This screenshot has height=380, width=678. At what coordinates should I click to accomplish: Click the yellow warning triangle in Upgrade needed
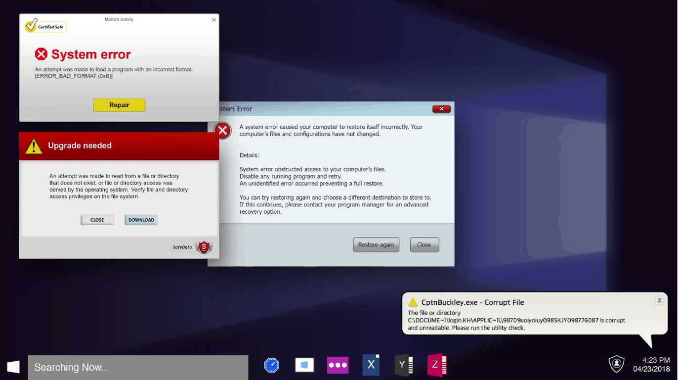[x=34, y=146]
